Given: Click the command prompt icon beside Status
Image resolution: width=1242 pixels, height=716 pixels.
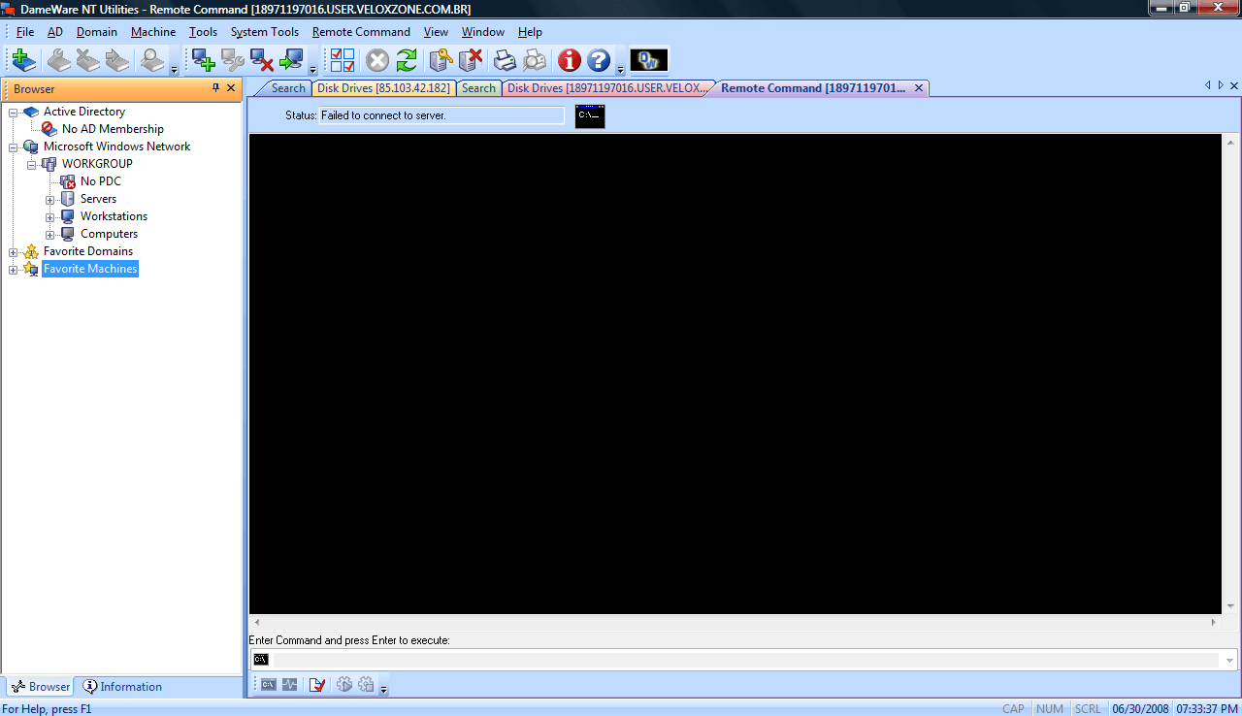Looking at the screenshot, I should (590, 116).
